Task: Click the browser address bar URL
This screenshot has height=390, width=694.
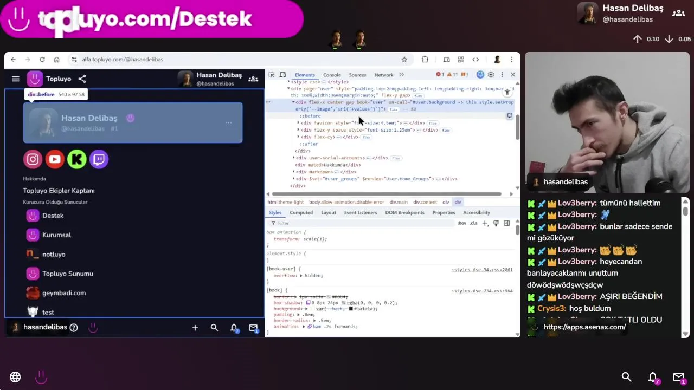Action: (x=123, y=60)
